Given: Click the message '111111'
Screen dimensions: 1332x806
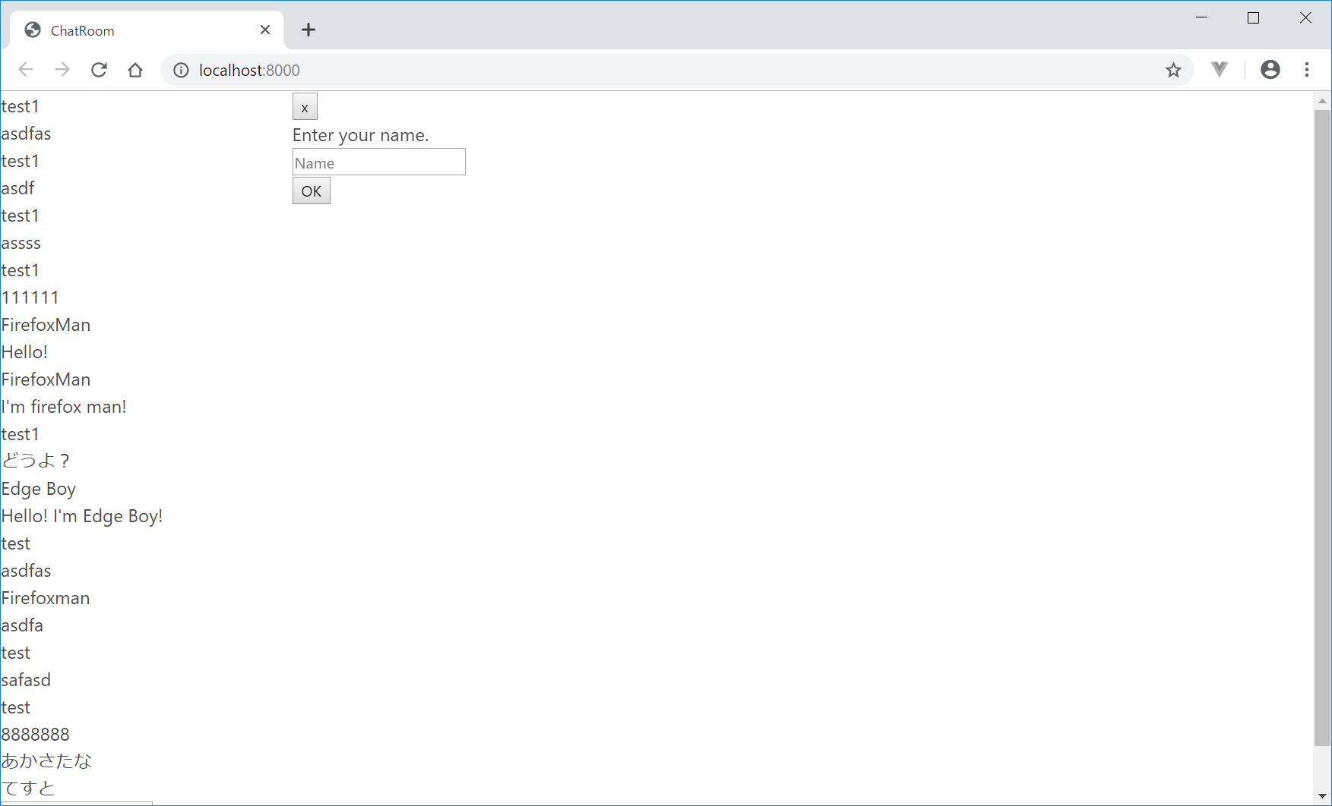Looking at the screenshot, I should click(x=30, y=298).
